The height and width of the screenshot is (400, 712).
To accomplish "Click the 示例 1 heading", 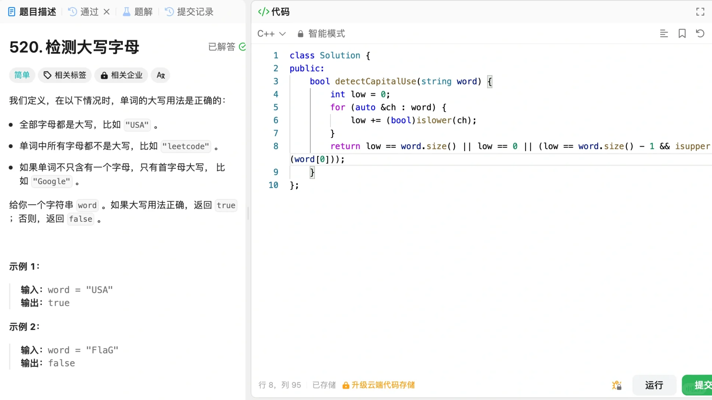I will click(x=24, y=267).
